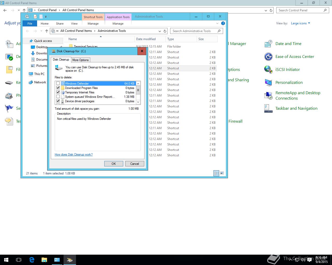Open How does Disk Cleanup work link
Screen dimensions: 332x265
[74, 154]
